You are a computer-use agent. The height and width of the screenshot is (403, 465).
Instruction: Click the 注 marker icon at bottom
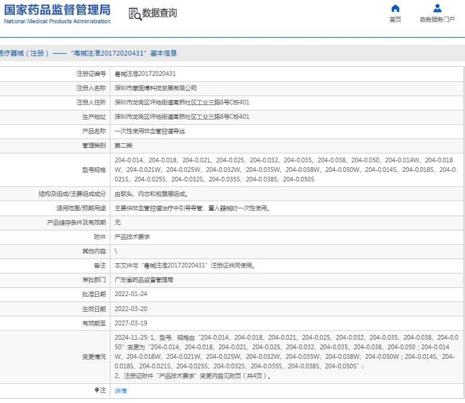tap(97, 390)
